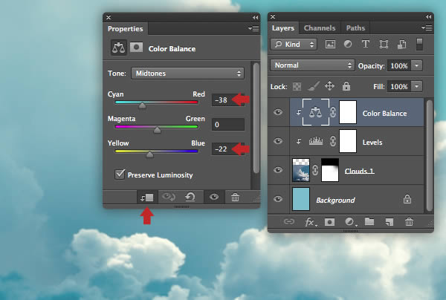The image size is (446, 300).
Task: Delete layer trash icon in Layers panel
Action: pyautogui.click(x=409, y=221)
